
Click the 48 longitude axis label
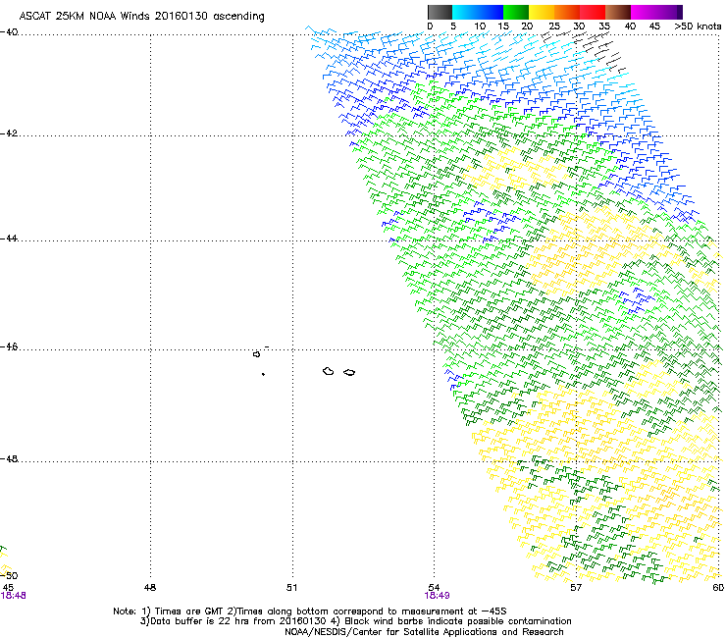point(150,588)
